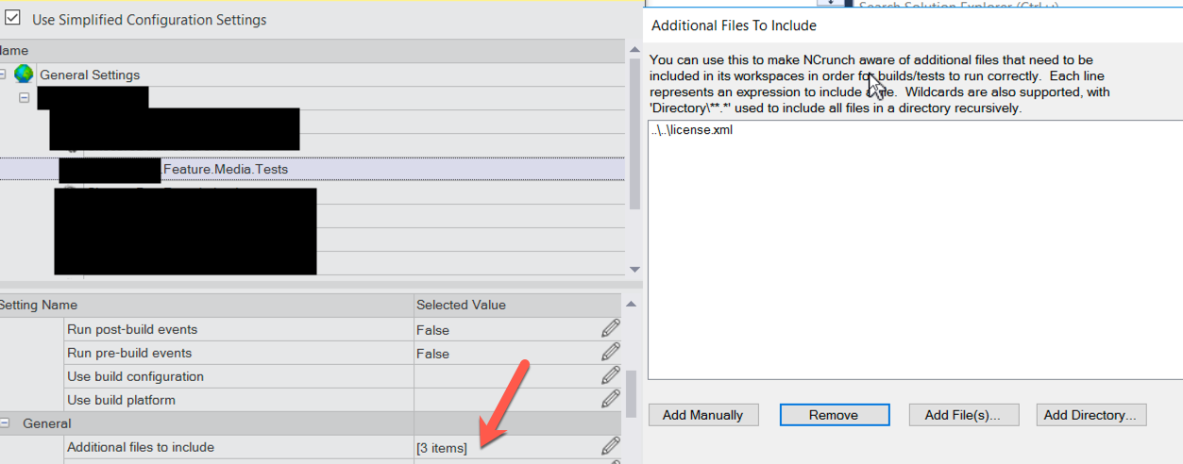Image resolution: width=1183 pixels, height=464 pixels.
Task: Edit the Run pre-build events setting pencil
Action: pyautogui.click(x=611, y=352)
